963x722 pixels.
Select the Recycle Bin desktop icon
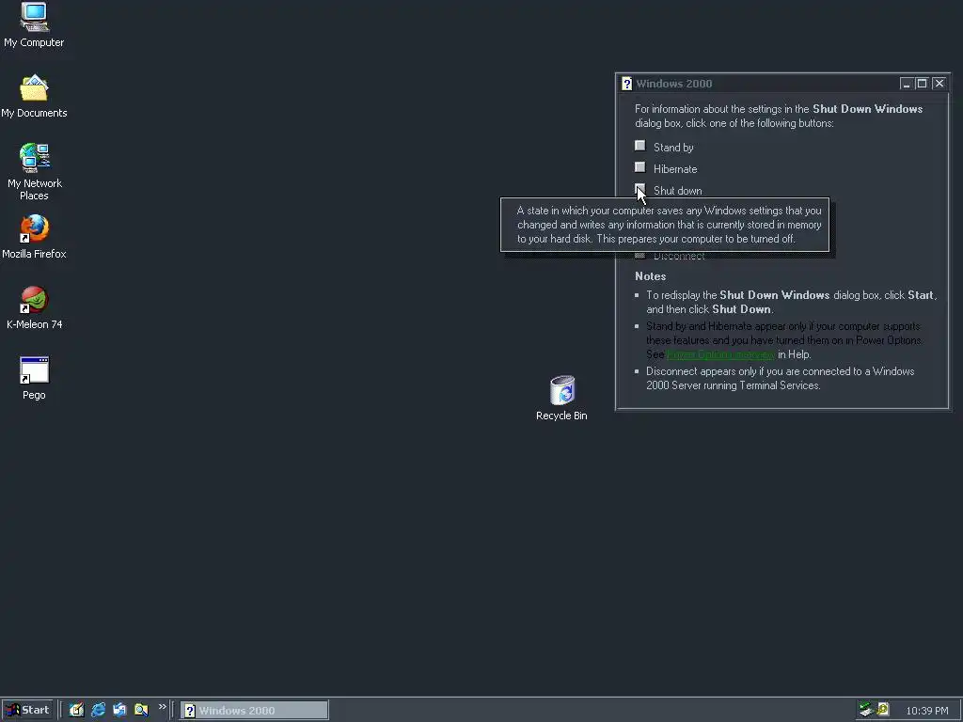click(561, 398)
